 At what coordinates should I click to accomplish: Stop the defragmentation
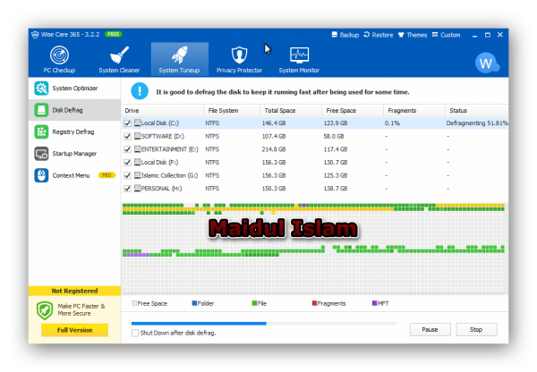click(476, 330)
